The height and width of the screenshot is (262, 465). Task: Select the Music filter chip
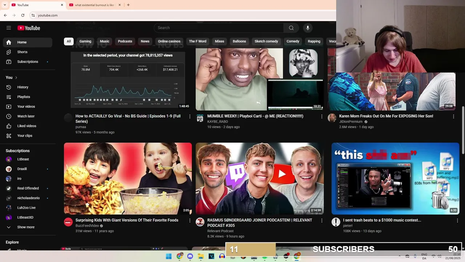105,41
